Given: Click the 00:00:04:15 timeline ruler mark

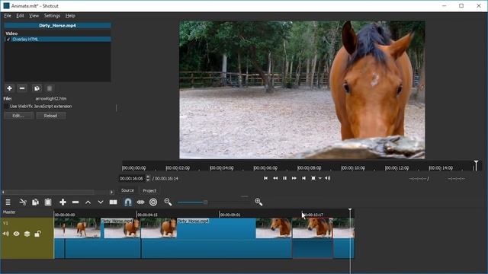Looking at the screenshot, I should (147, 215).
